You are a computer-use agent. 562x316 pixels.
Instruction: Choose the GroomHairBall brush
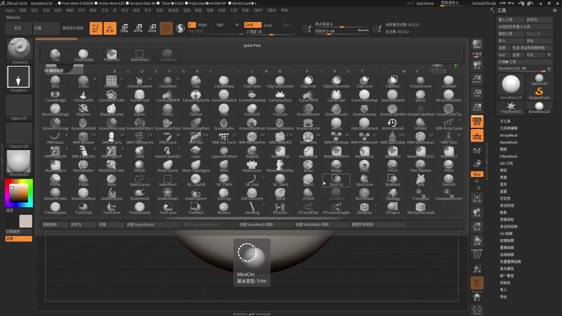click(x=83, y=124)
